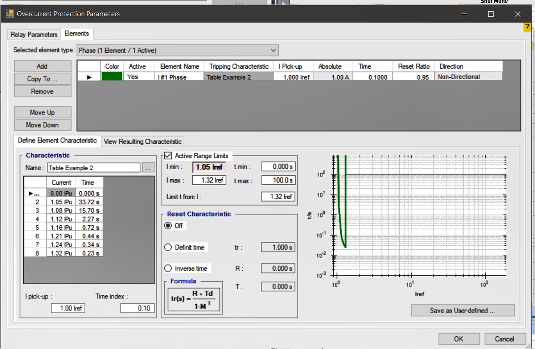Choose Inverse time reset option
The height and width of the screenshot is (349, 535).
168,268
